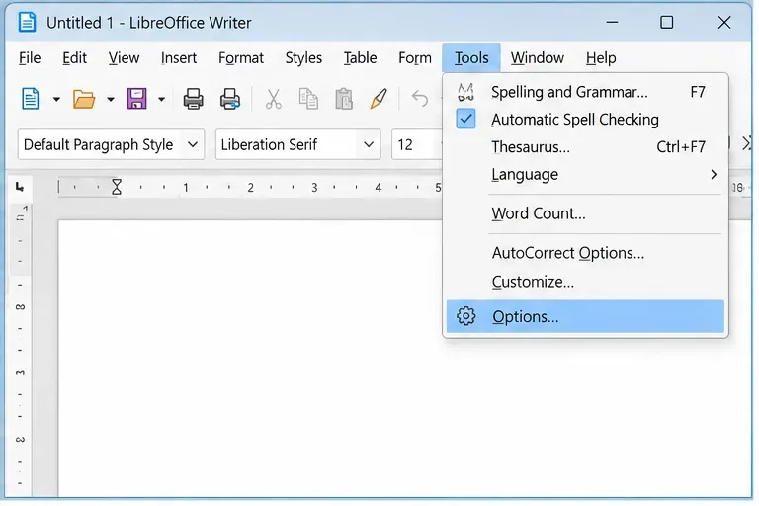Close the LibreOffice Writer window

point(724,23)
